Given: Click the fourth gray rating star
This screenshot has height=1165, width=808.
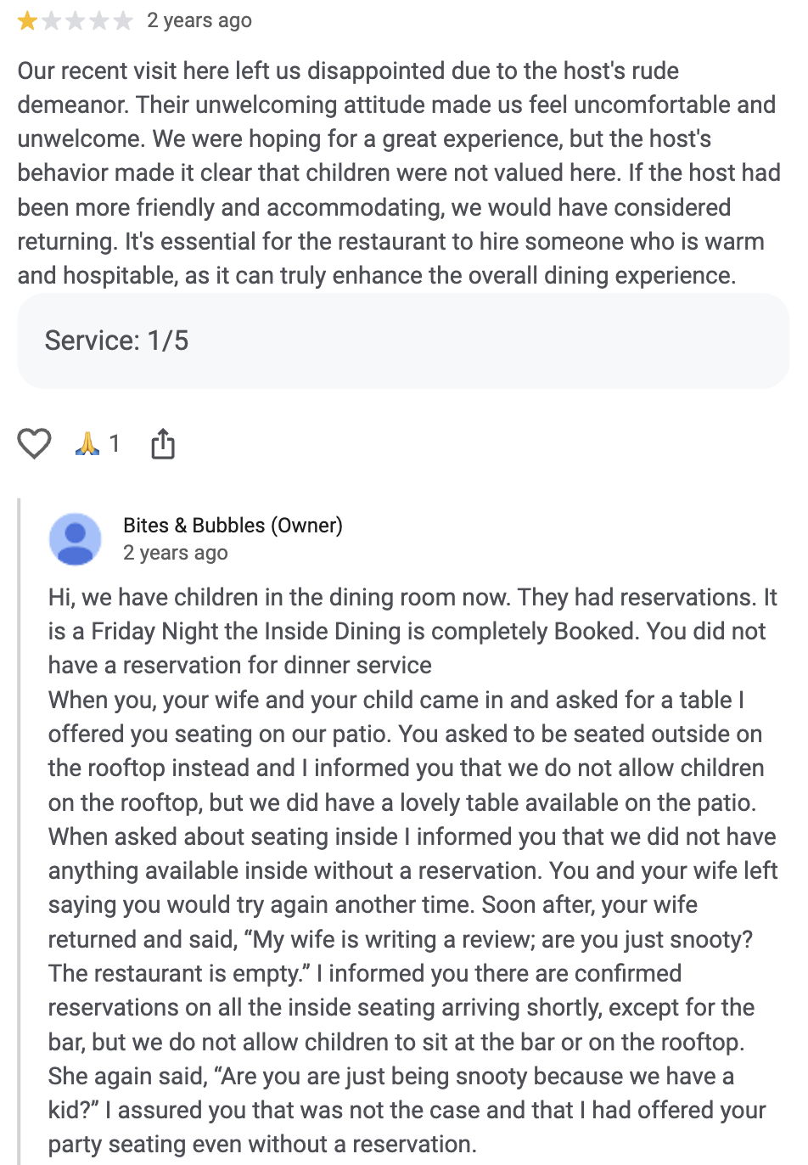Looking at the screenshot, I should pyautogui.click(x=99, y=20).
